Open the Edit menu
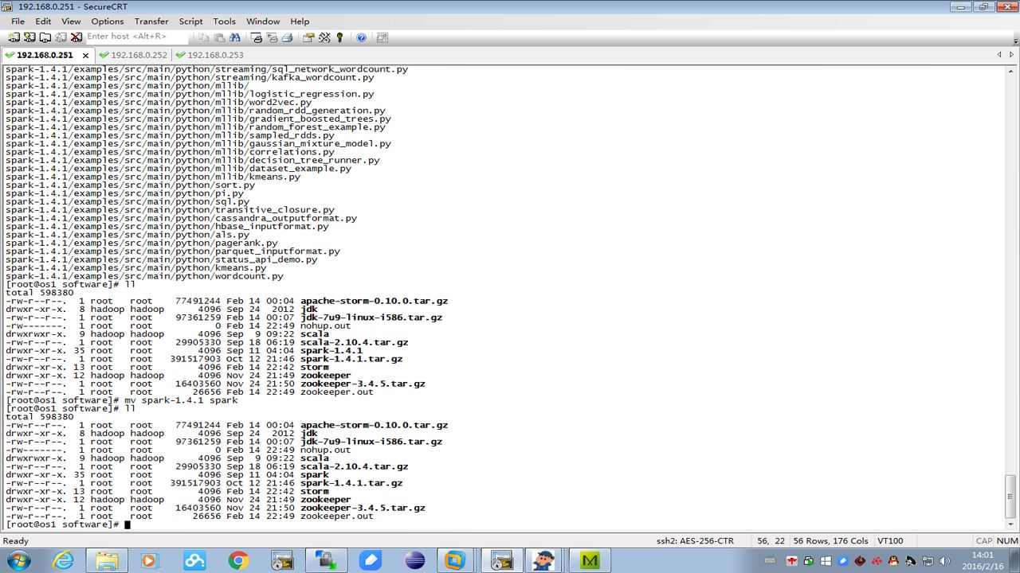The width and height of the screenshot is (1020, 573). (x=43, y=21)
